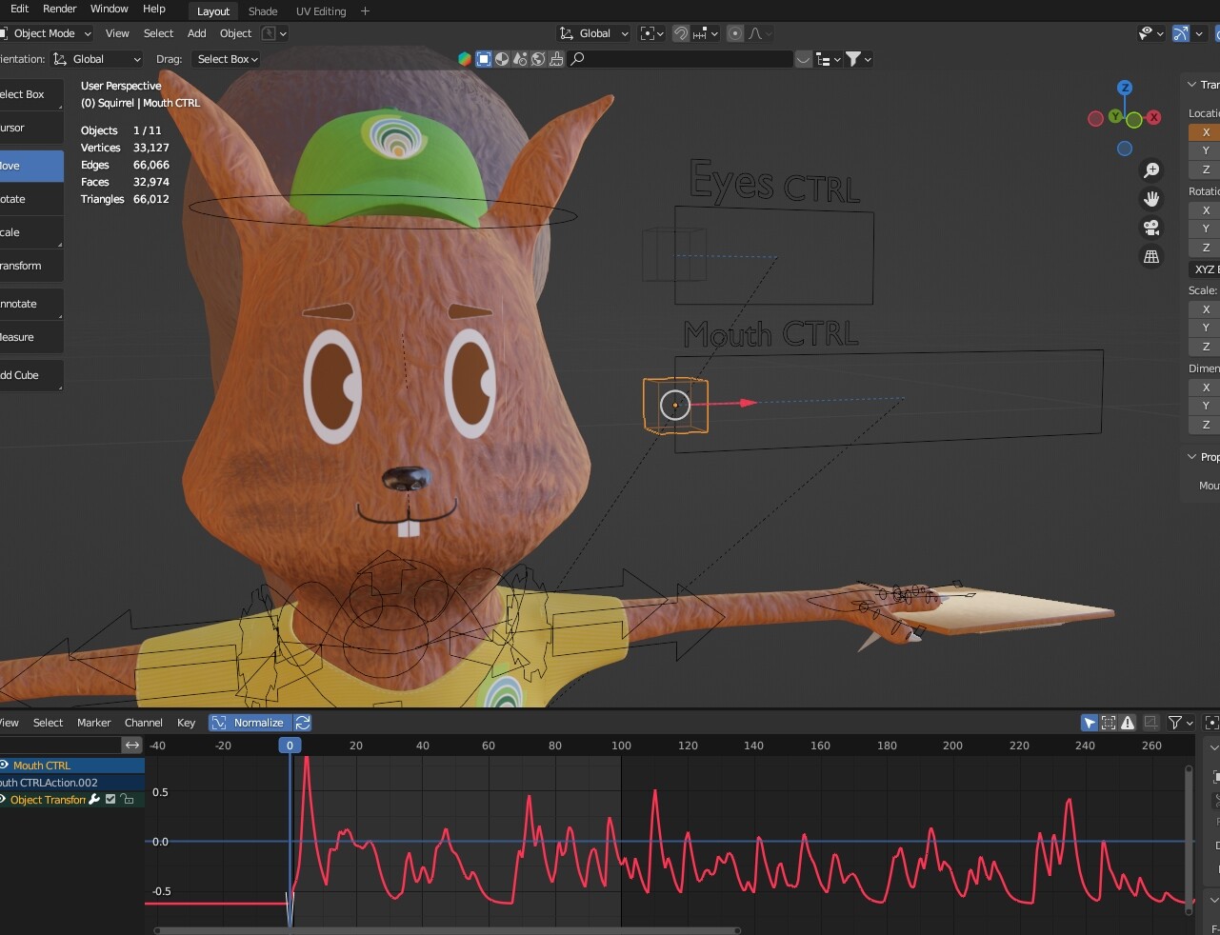Select the Rotate tool in toolbar
1220x935 pixels.
click(29, 199)
